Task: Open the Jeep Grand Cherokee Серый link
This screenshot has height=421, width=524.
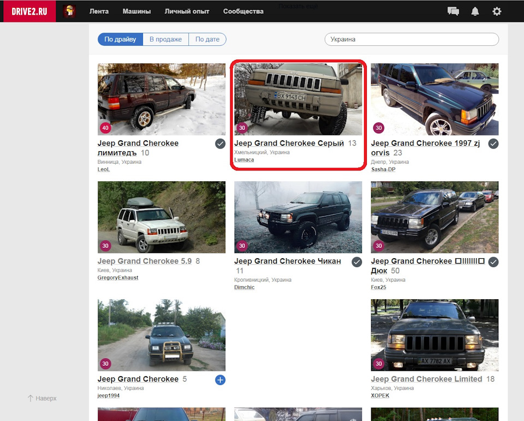Action: [289, 143]
